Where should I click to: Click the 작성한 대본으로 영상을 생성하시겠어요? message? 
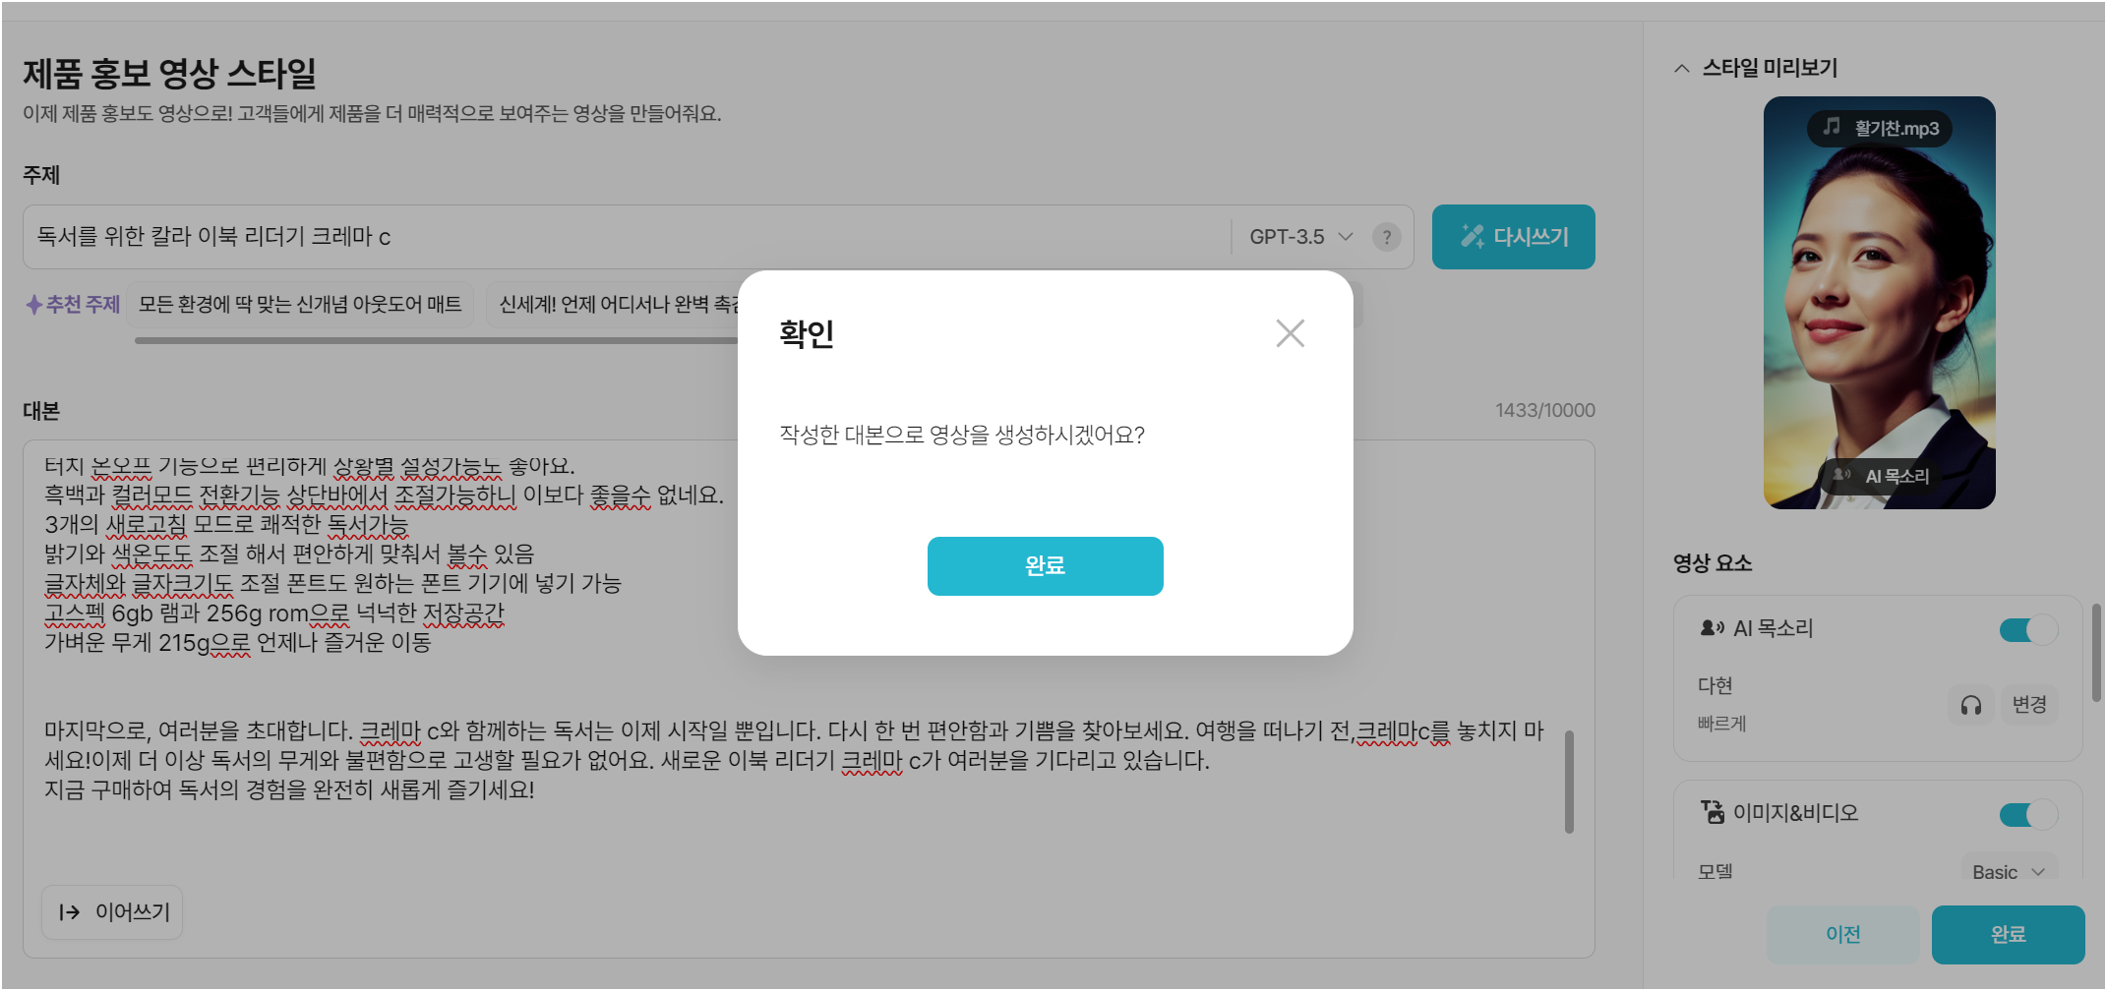point(962,435)
